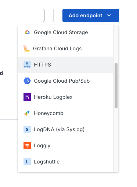Choose Grafana Cloud Logs from list
The width and height of the screenshot is (137, 187).
click(x=65, y=48)
